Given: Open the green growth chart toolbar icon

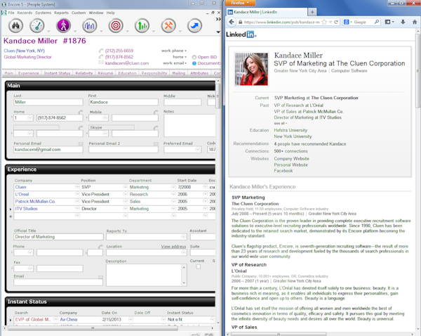Looking at the screenshot, I should pyautogui.click(x=142, y=25).
